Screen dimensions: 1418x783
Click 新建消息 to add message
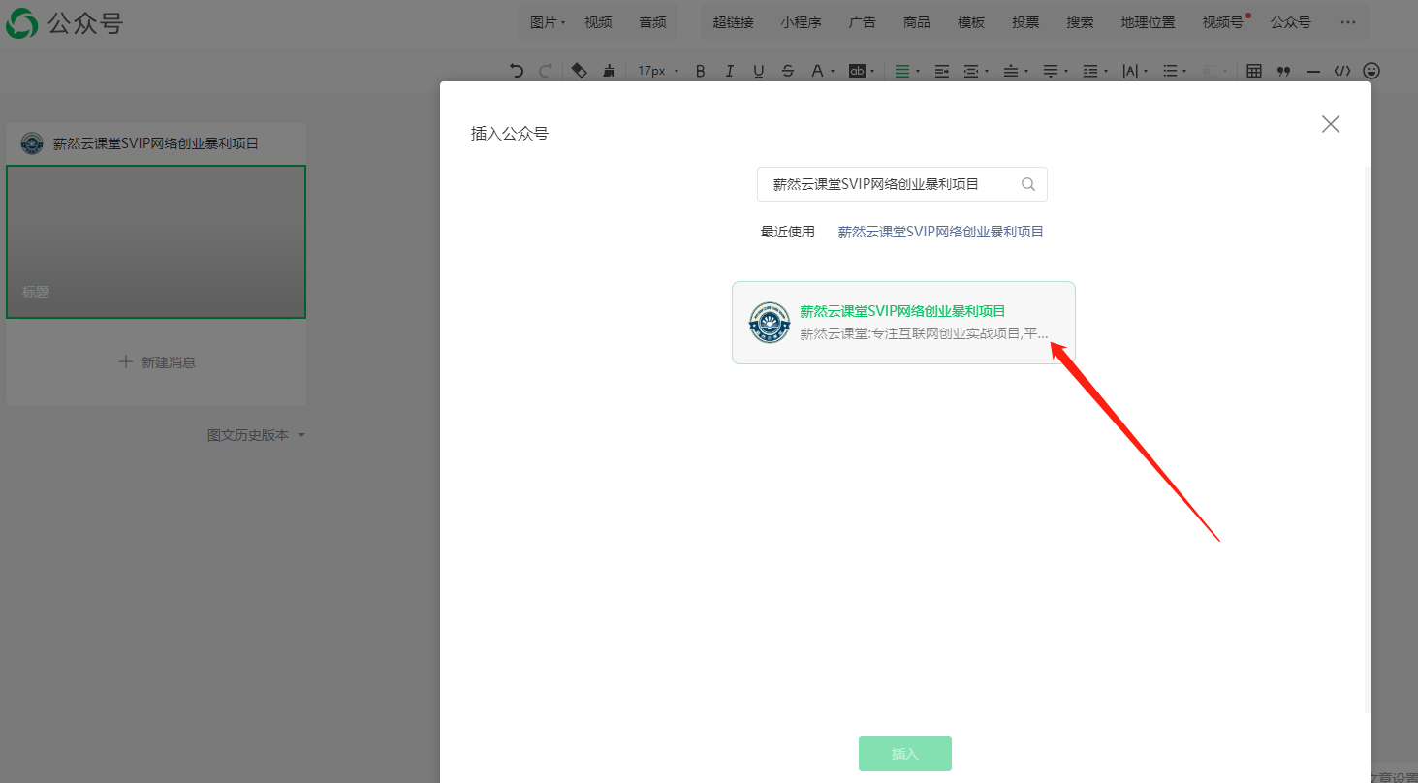point(156,361)
